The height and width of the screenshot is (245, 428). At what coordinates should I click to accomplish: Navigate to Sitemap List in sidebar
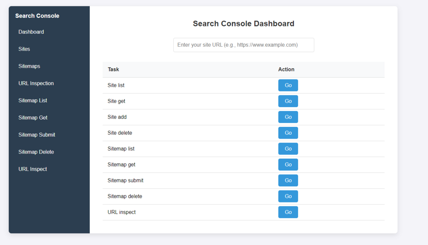33,100
